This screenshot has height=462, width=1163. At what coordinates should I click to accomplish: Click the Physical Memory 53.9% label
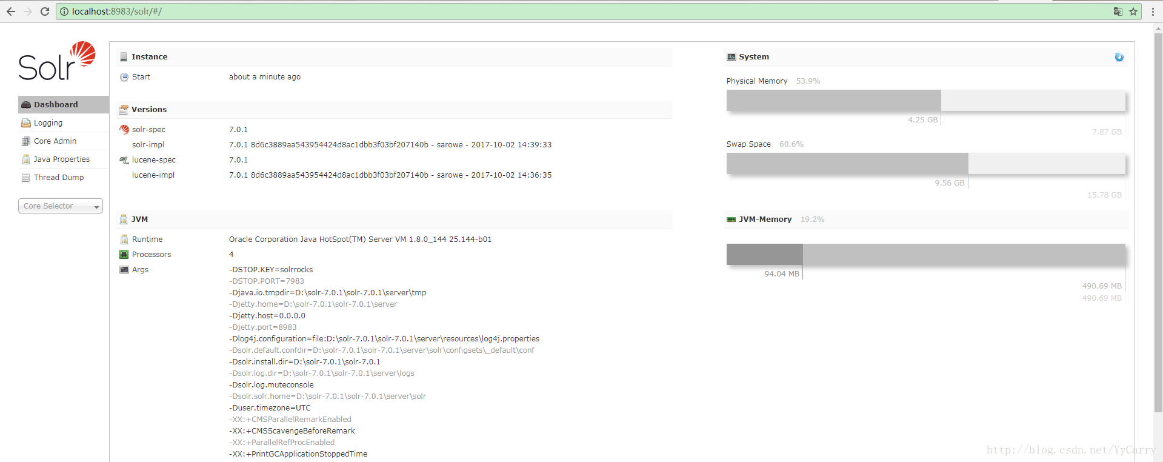(808, 81)
